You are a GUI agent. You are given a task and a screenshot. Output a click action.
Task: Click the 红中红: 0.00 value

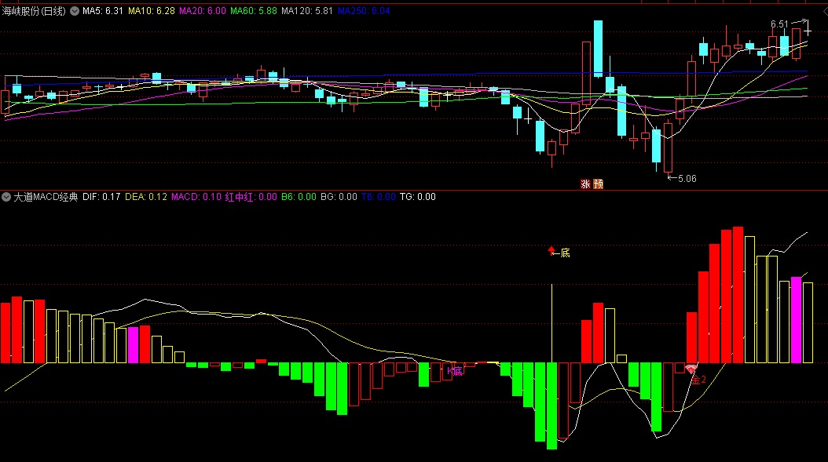coord(251,197)
